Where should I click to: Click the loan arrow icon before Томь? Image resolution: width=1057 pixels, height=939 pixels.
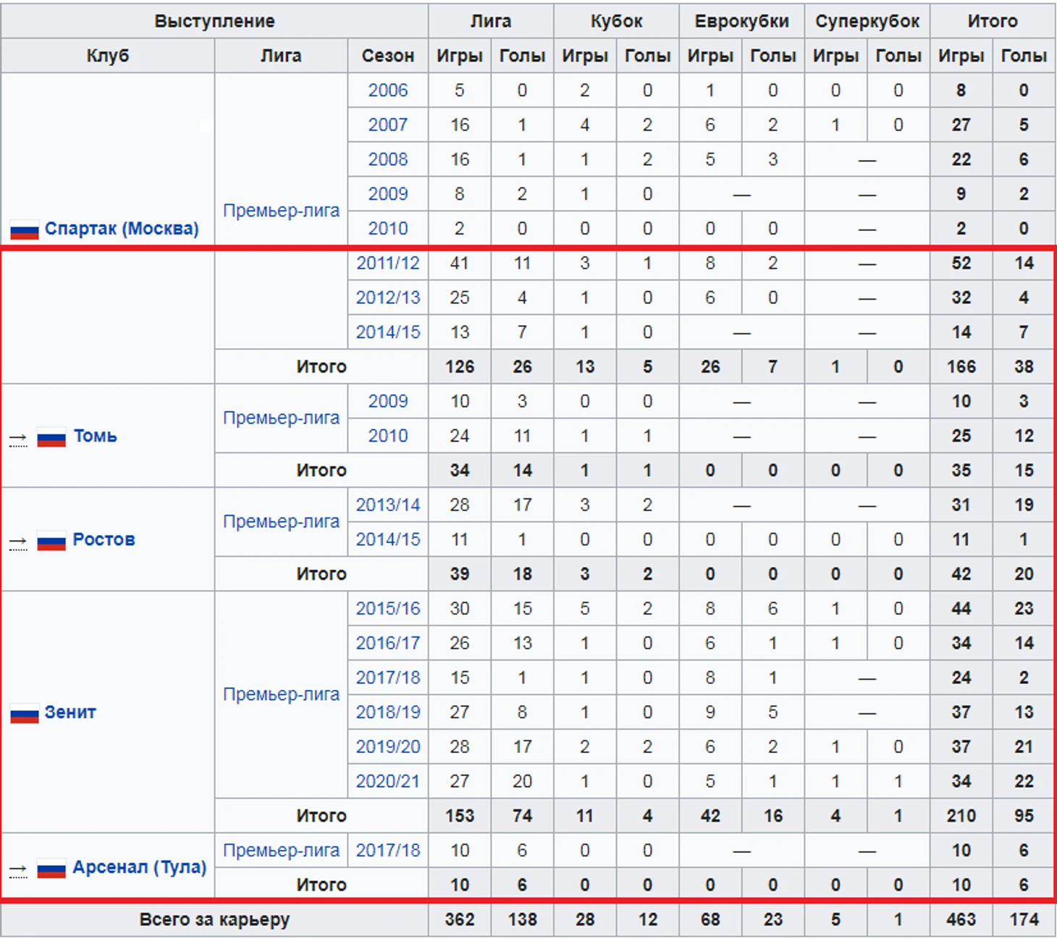18,439
